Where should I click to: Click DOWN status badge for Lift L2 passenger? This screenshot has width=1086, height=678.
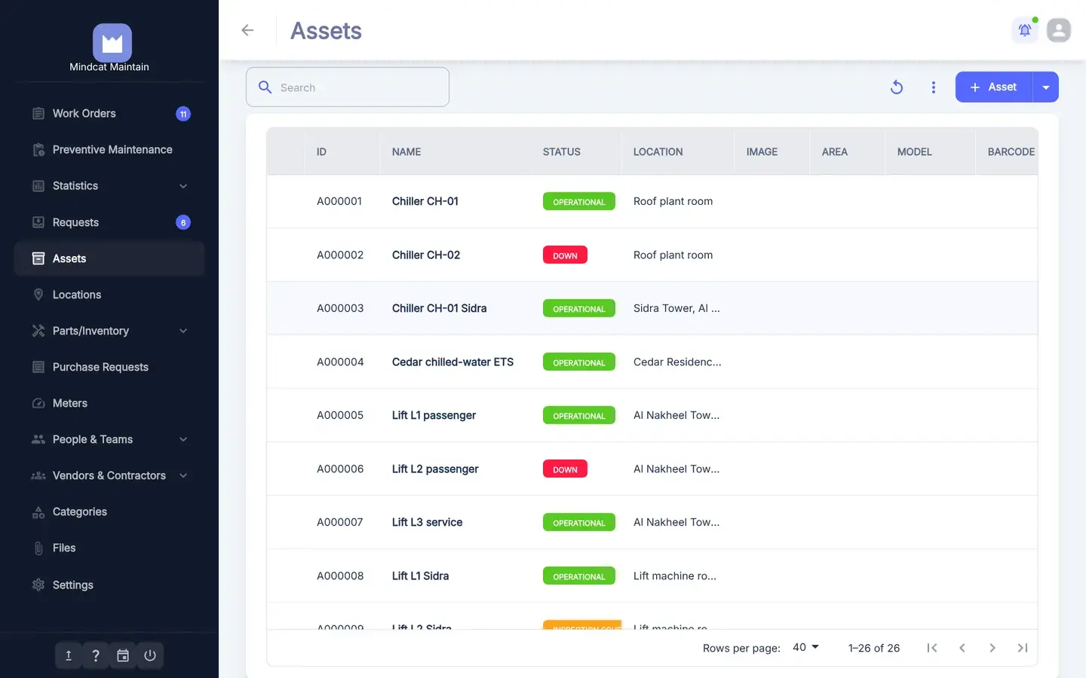click(x=565, y=469)
